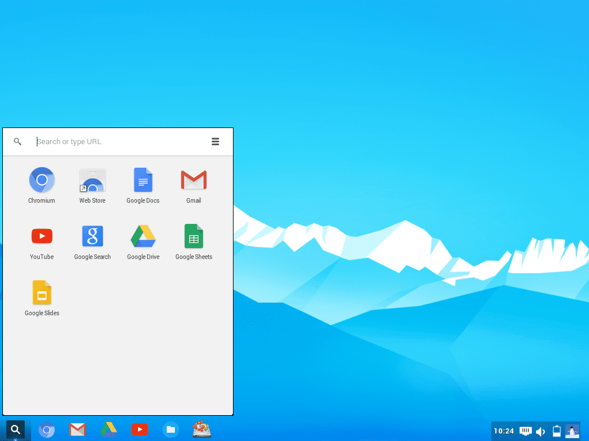Open Google Drive from the shelf

[x=109, y=429]
